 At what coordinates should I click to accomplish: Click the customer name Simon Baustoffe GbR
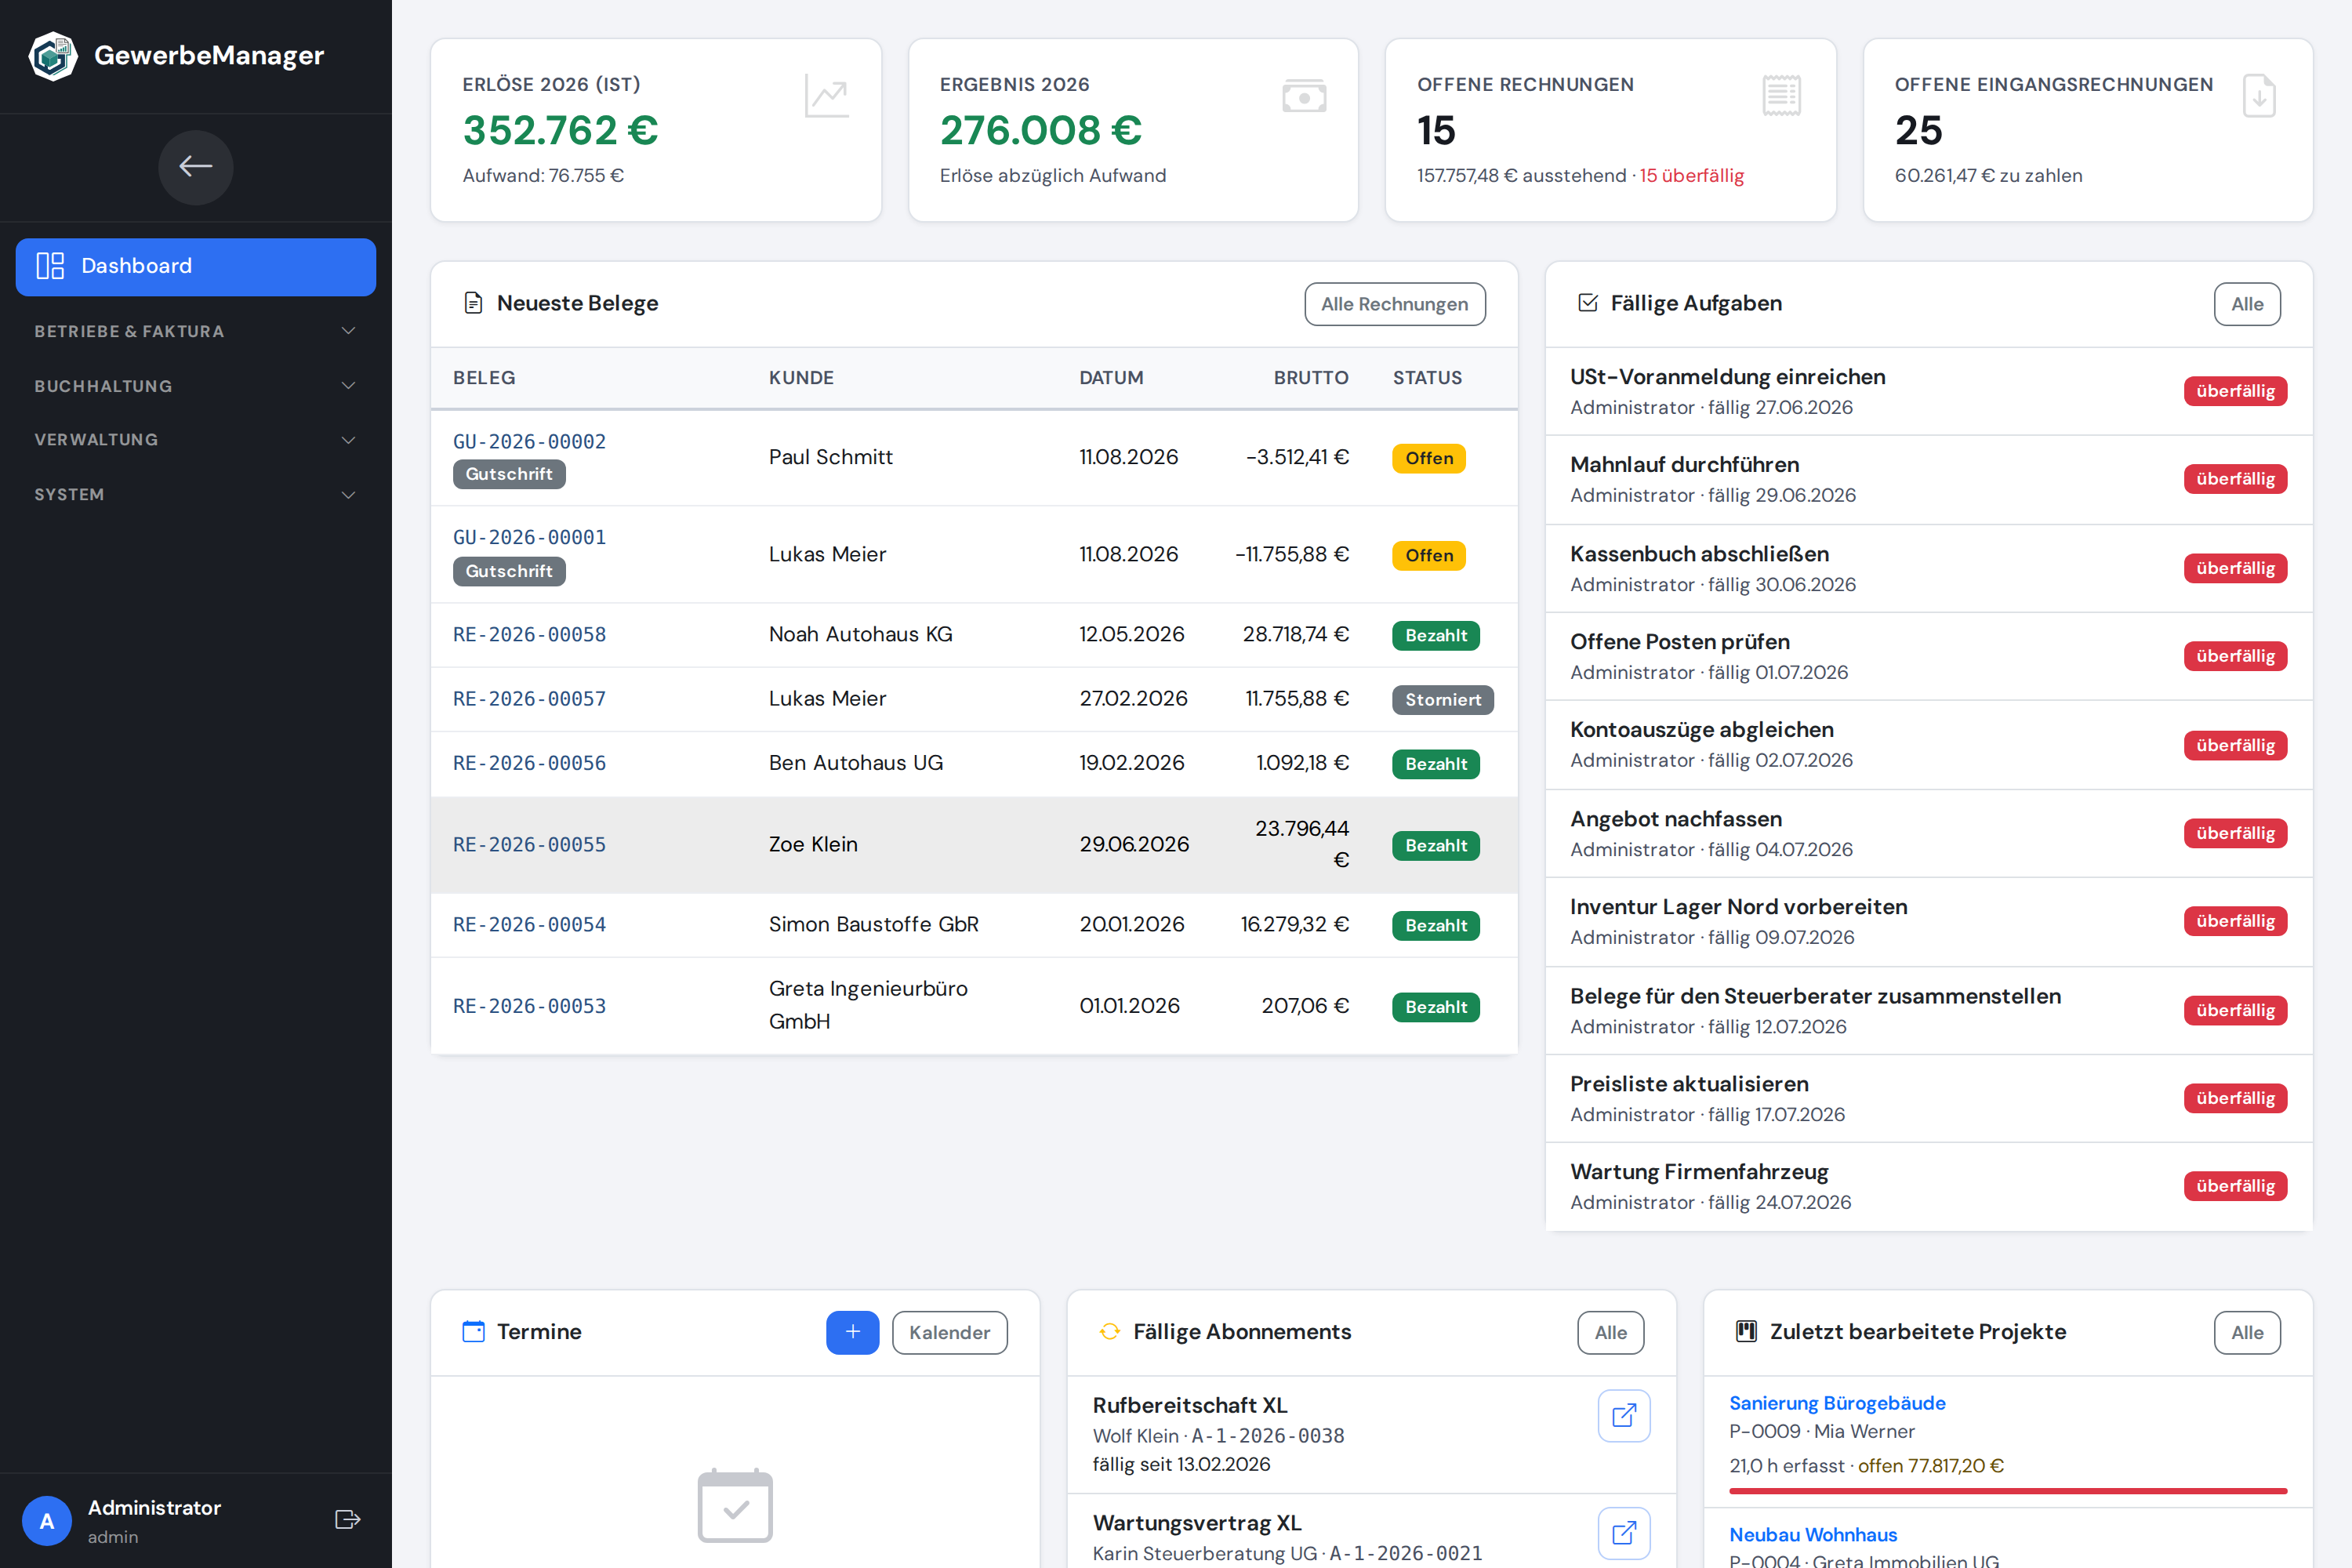[x=873, y=925]
